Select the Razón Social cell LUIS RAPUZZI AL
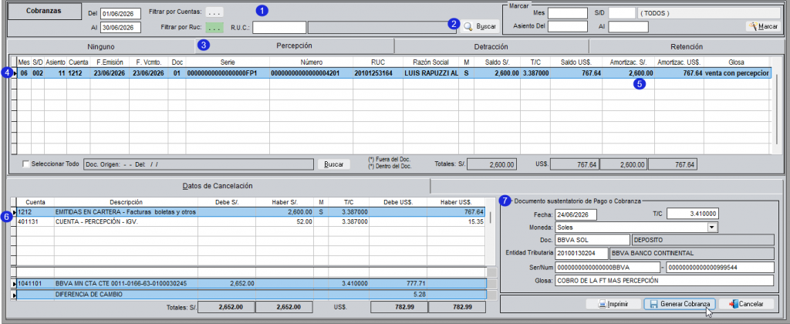790x324 pixels. point(430,73)
